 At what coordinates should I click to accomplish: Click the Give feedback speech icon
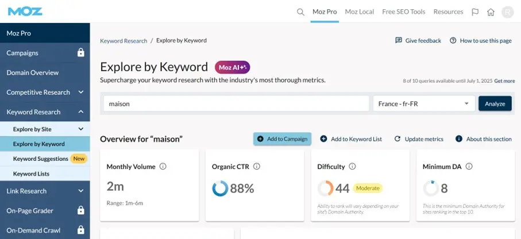(x=399, y=41)
